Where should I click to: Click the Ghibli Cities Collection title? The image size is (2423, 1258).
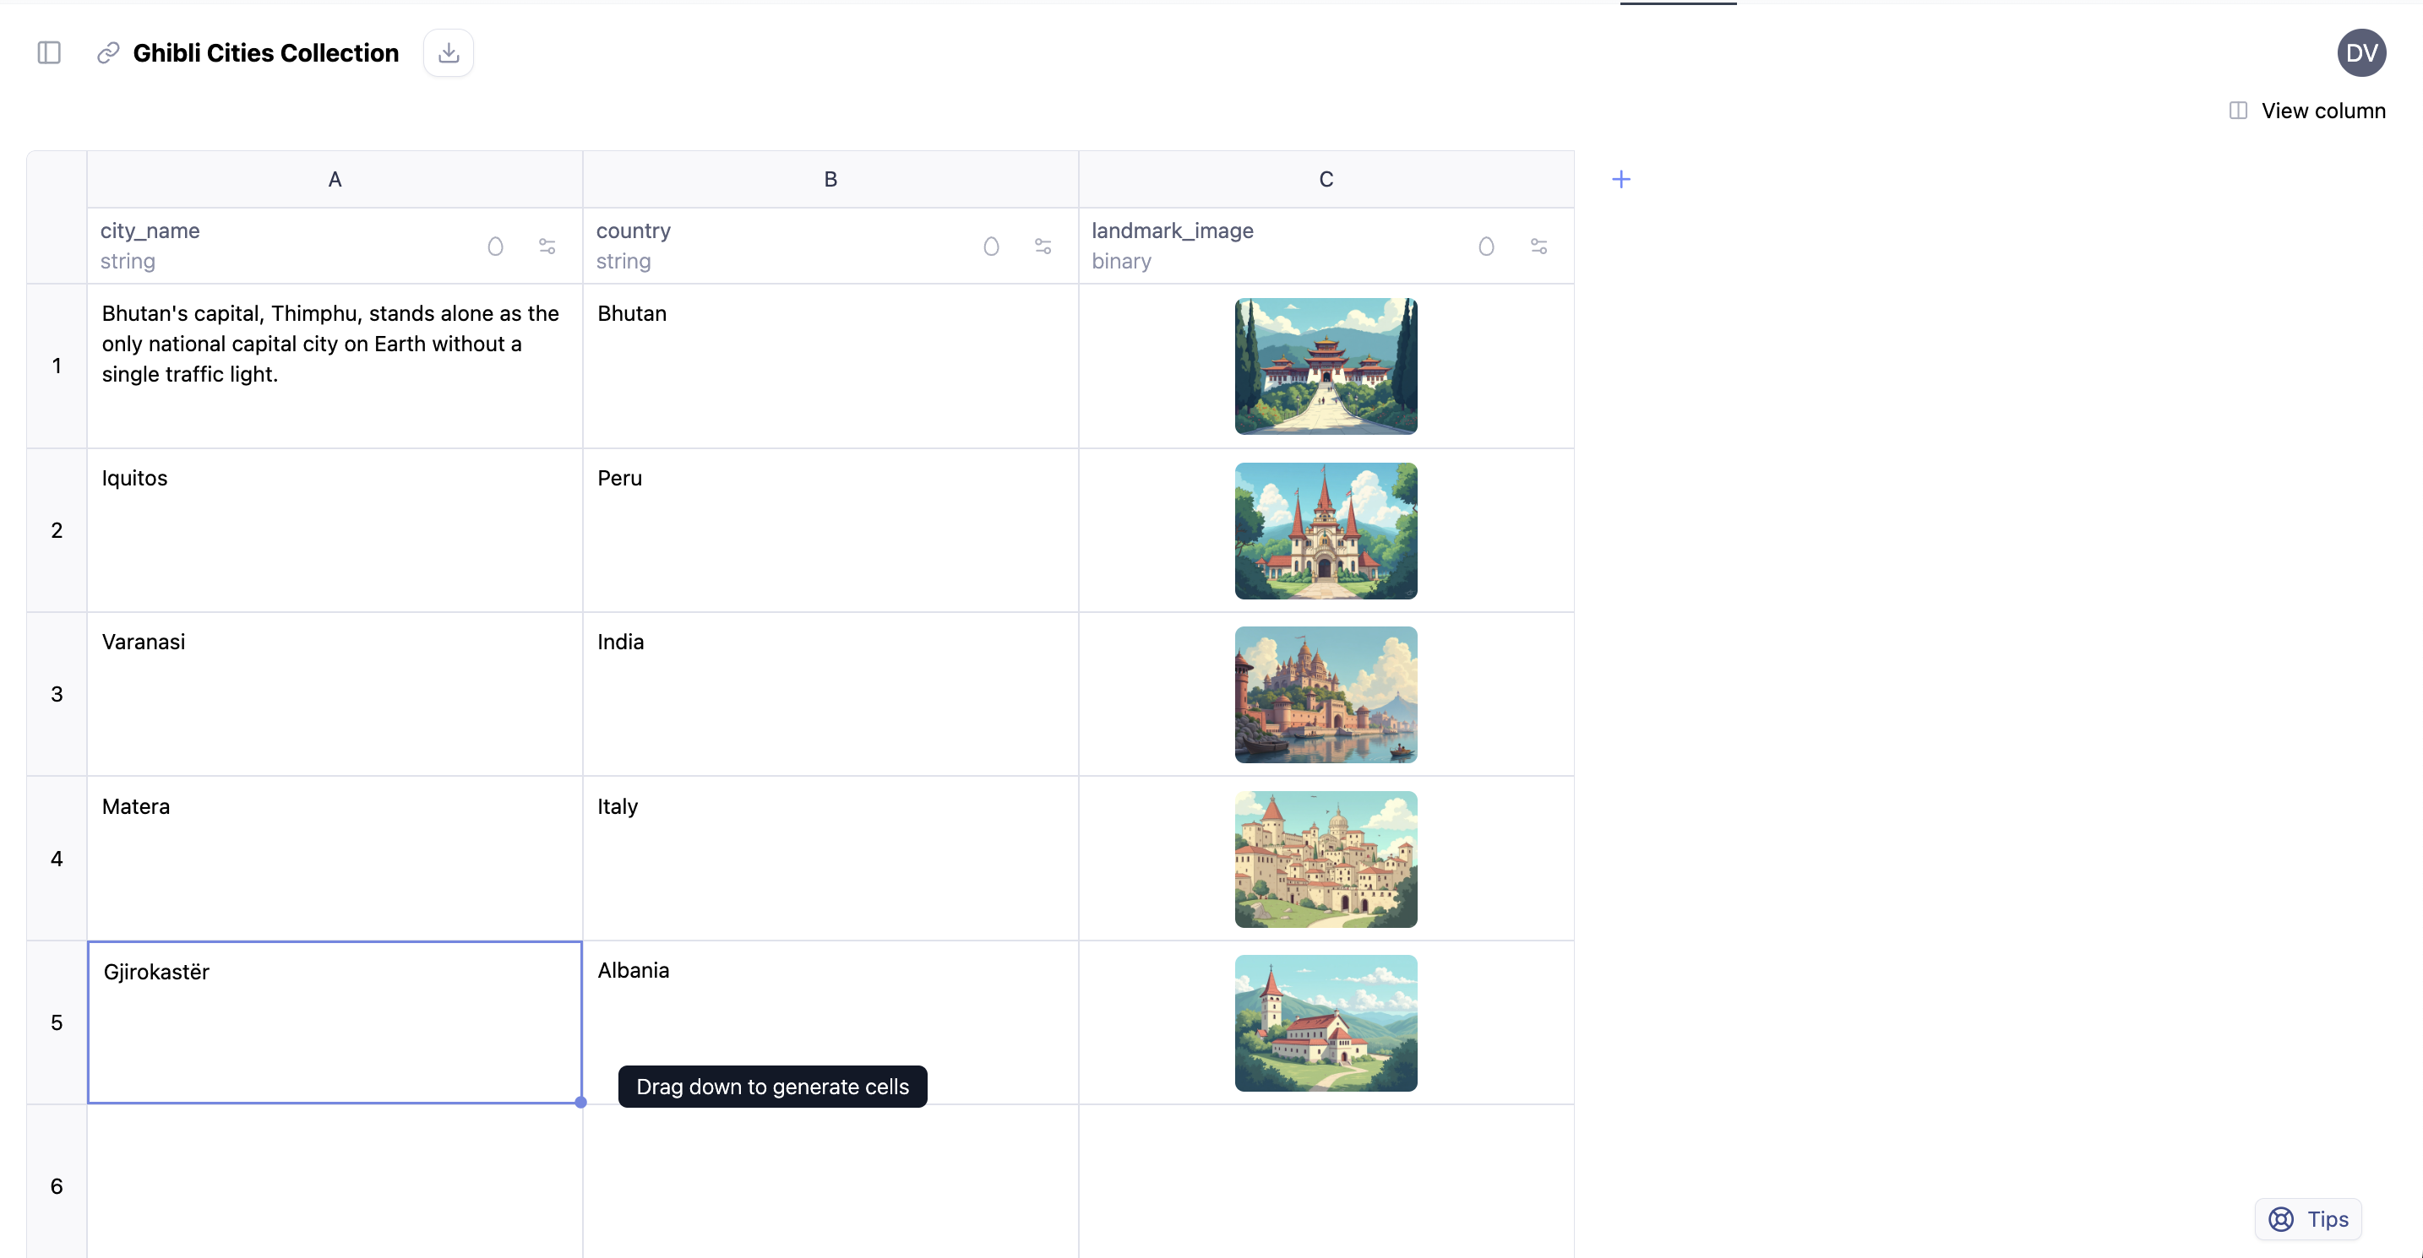[266, 52]
